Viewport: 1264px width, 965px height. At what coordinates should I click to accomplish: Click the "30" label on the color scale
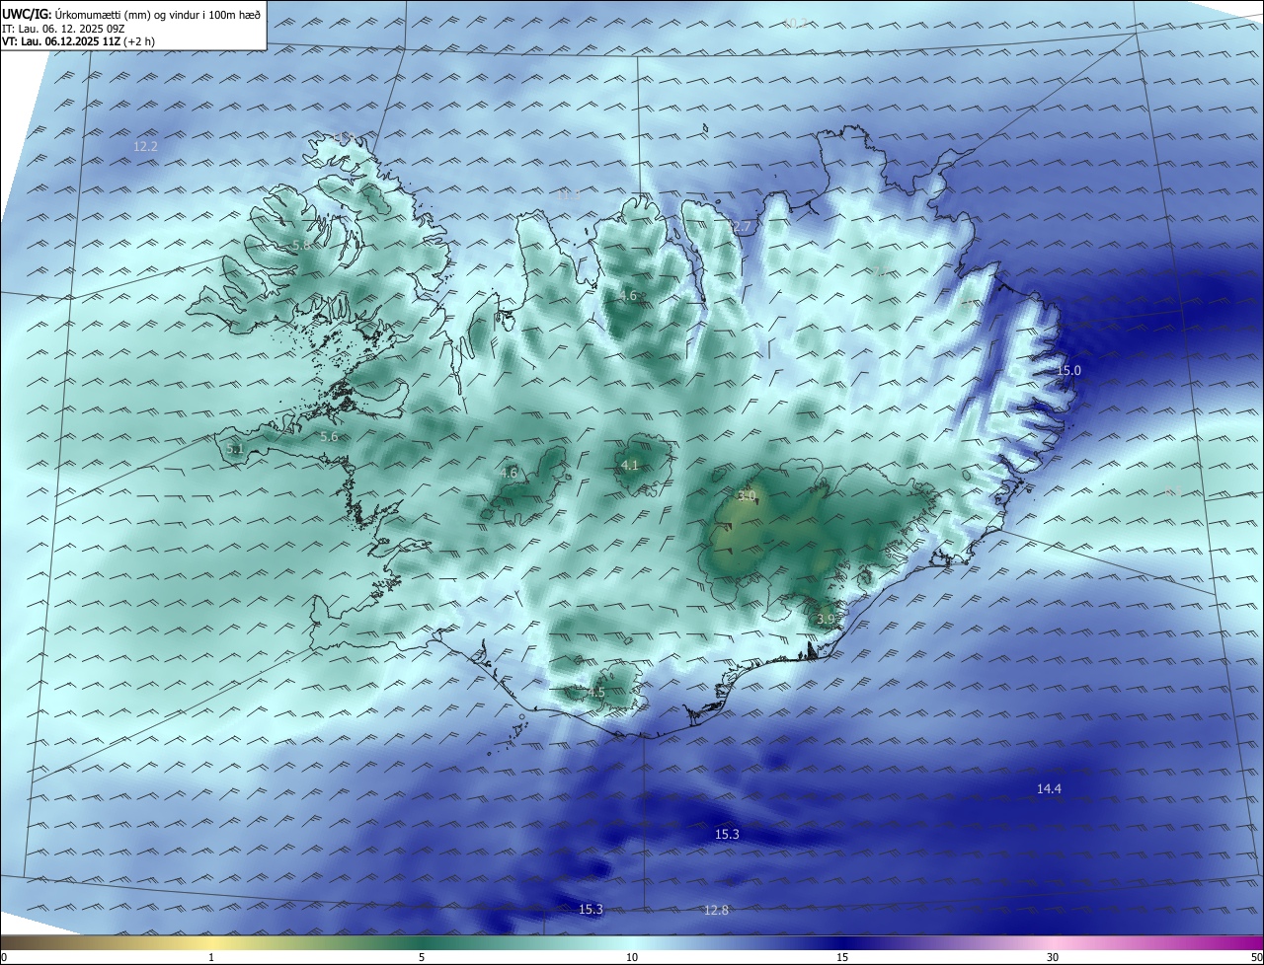coord(1053,957)
